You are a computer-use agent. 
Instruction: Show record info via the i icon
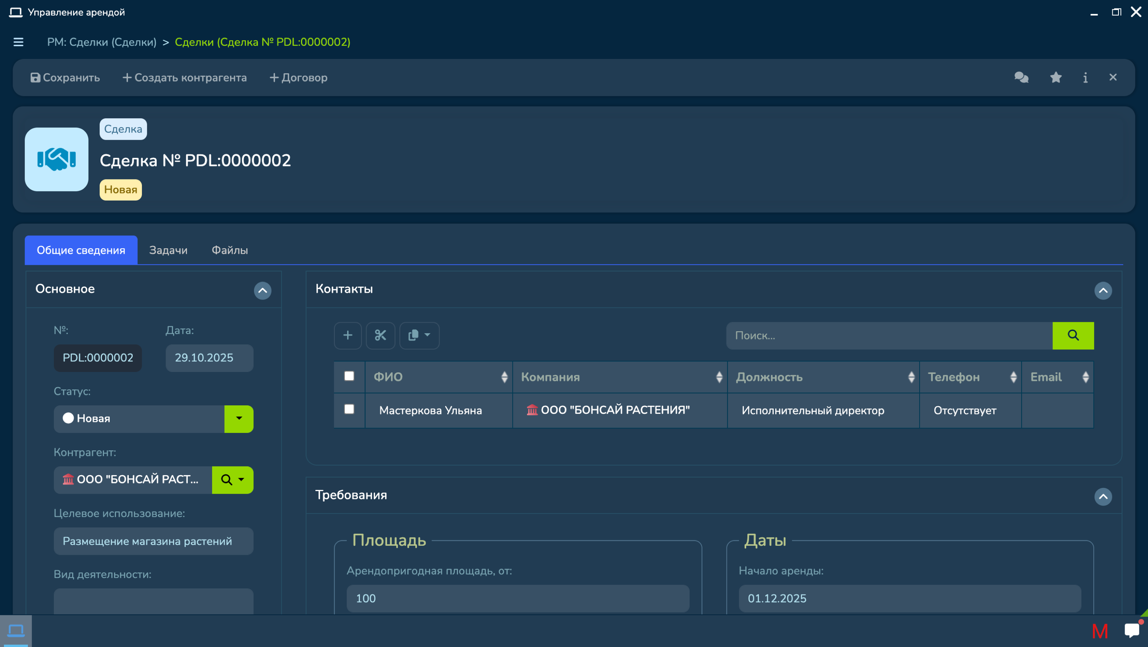click(x=1085, y=78)
